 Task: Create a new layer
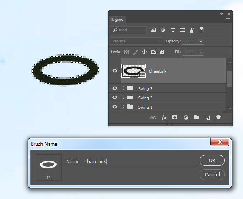(208, 118)
